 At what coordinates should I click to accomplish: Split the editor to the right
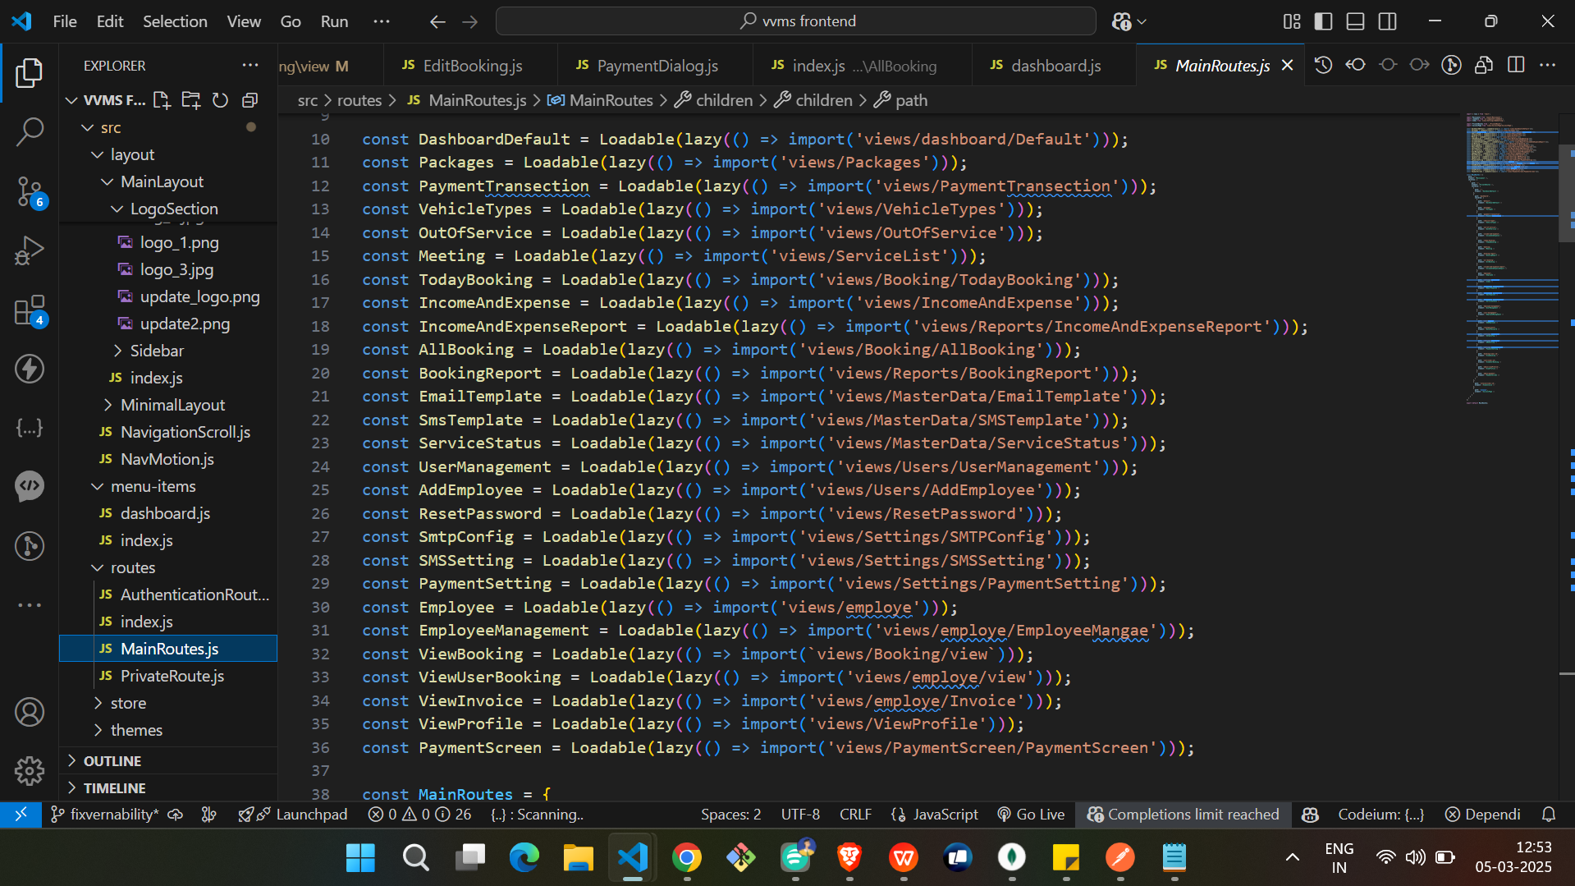click(1516, 65)
